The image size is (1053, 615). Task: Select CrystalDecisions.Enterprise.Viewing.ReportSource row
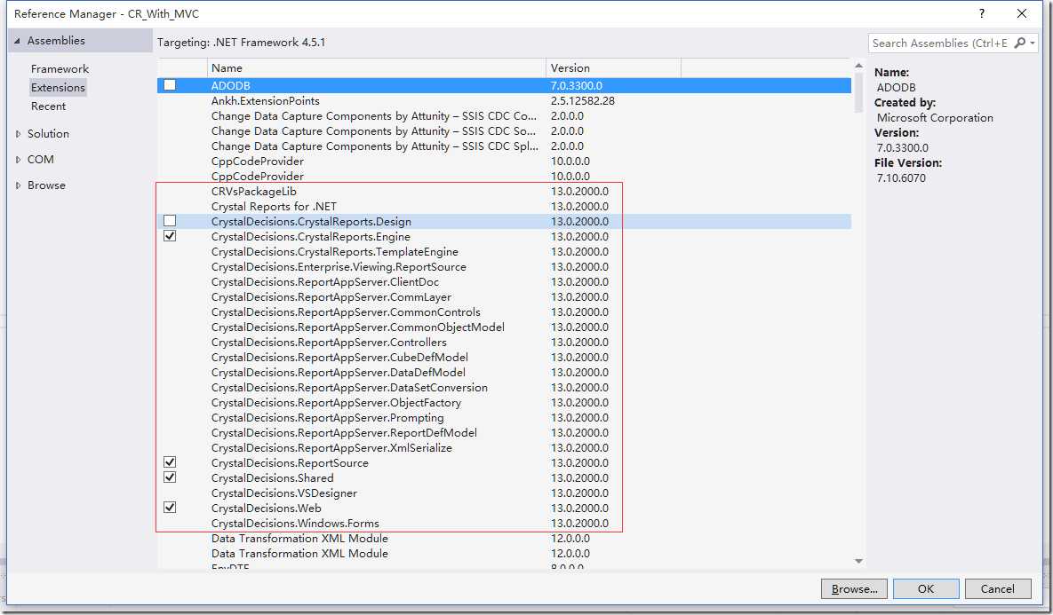pyautogui.click(x=505, y=266)
